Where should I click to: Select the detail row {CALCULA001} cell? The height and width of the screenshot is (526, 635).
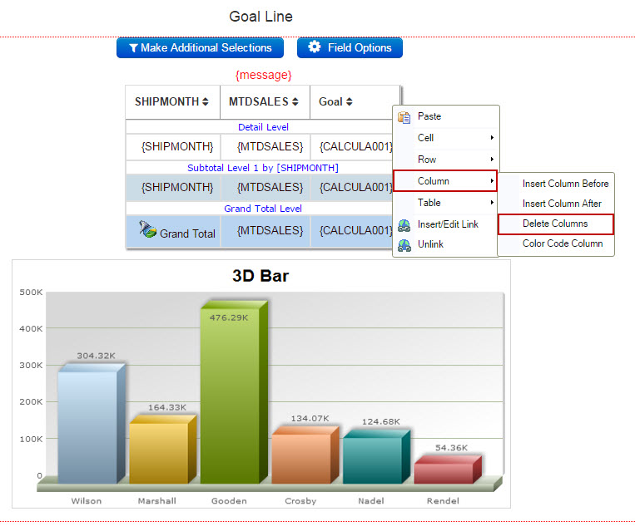(351, 147)
